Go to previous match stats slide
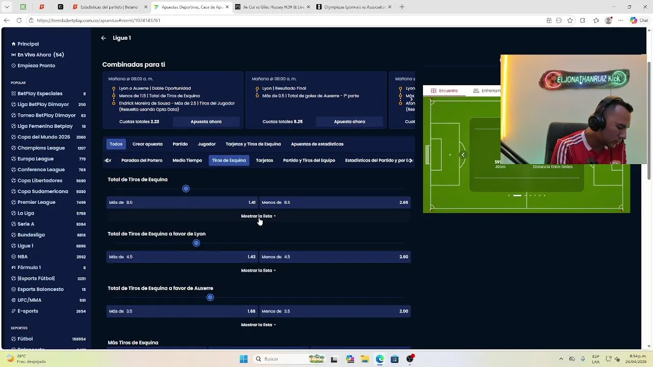Viewport: 653px width, 367px height. [x=463, y=154]
